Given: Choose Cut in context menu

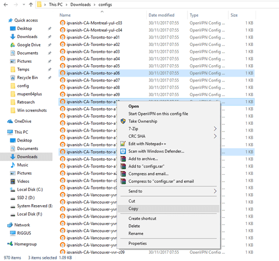Looking at the screenshot, I should tap(132, 201).
